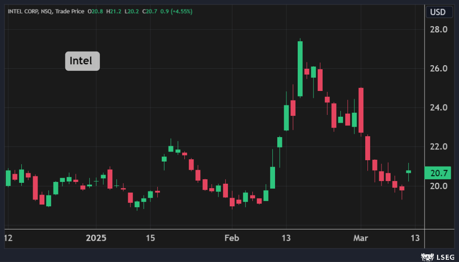Click the 22.0 price axis label
This screenshot has width=459, height=262.
(439, 147)
